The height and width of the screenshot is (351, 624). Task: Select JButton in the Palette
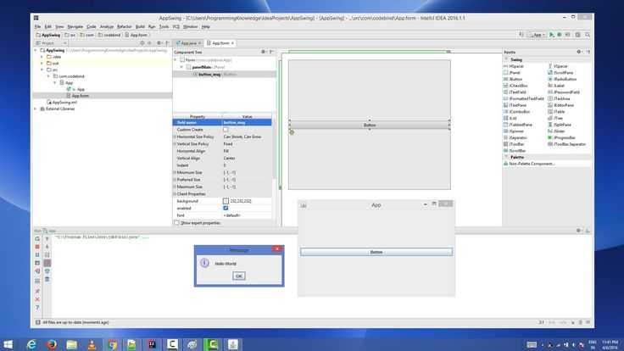pos(515,79)
